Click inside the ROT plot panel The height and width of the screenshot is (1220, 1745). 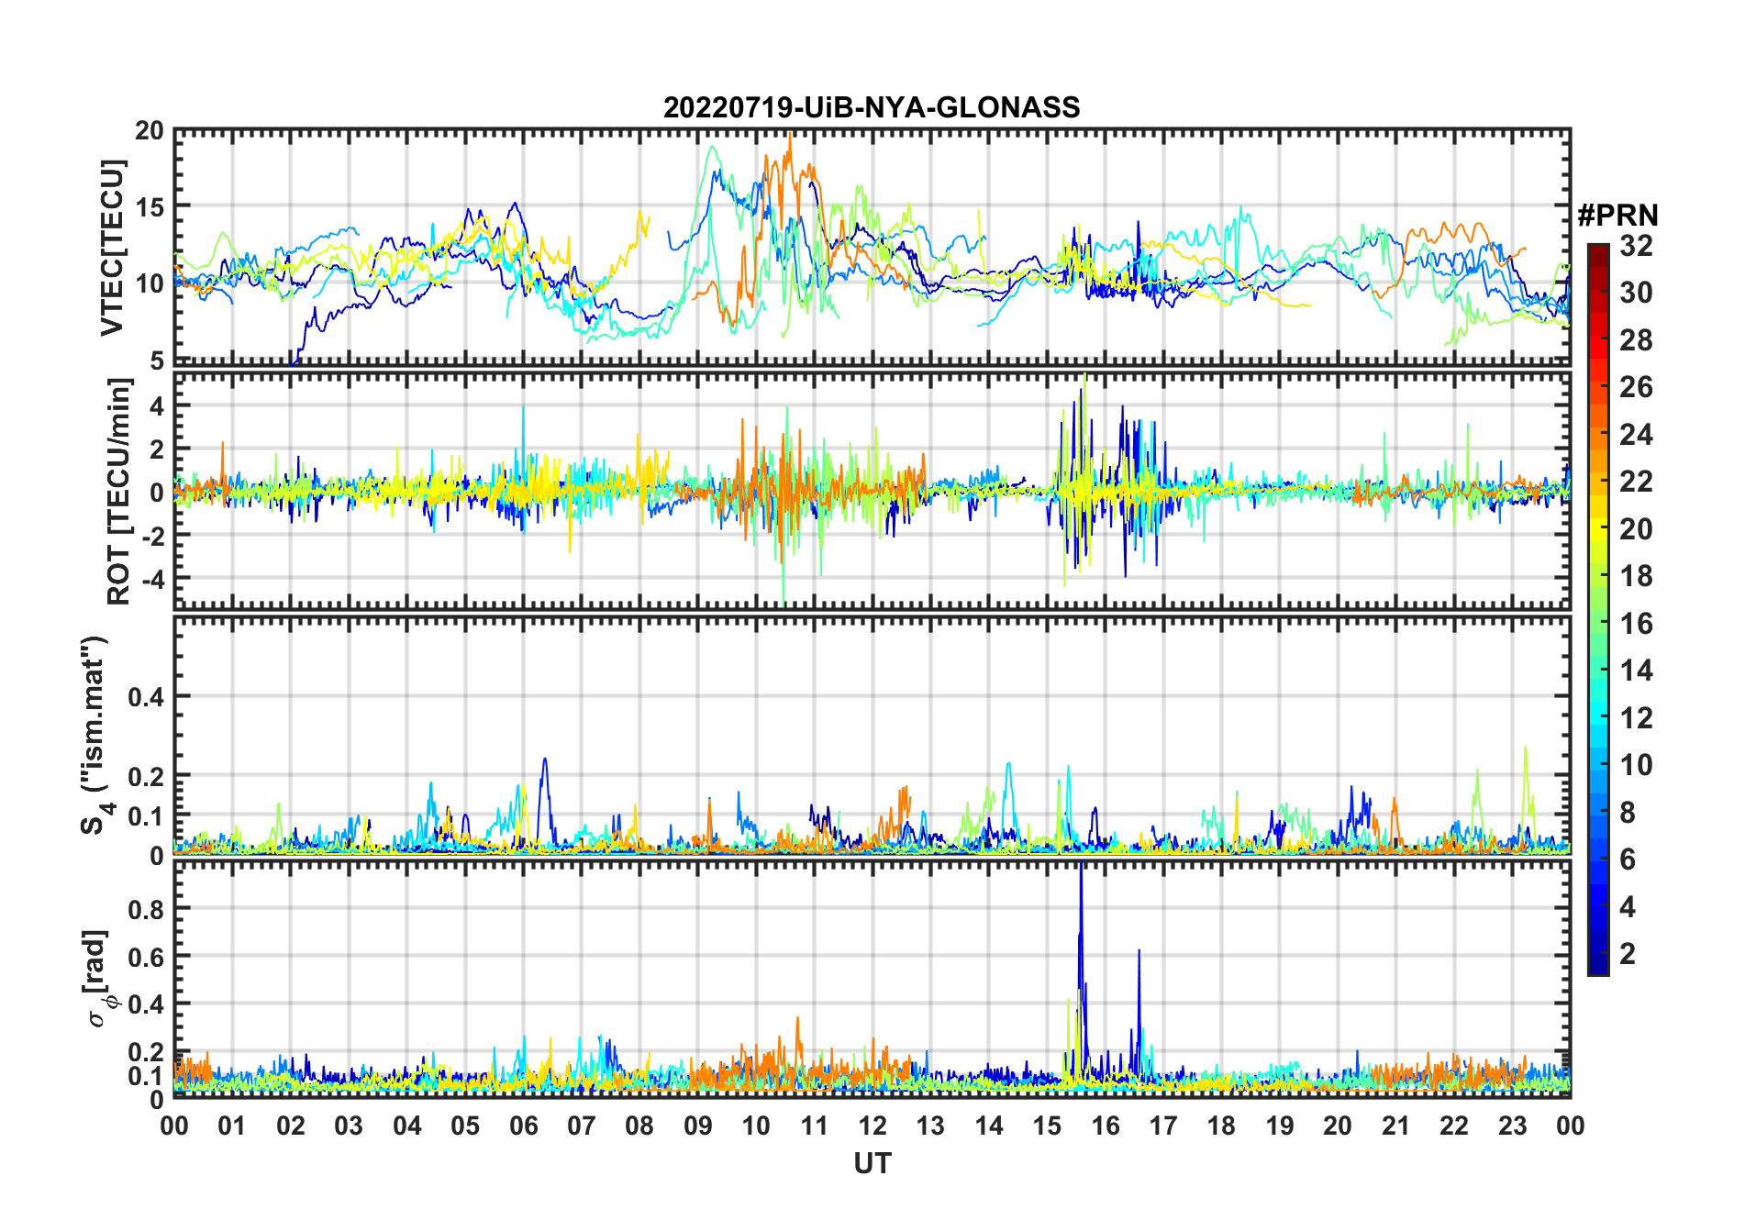pyautogui.click(x=872, y=490)
